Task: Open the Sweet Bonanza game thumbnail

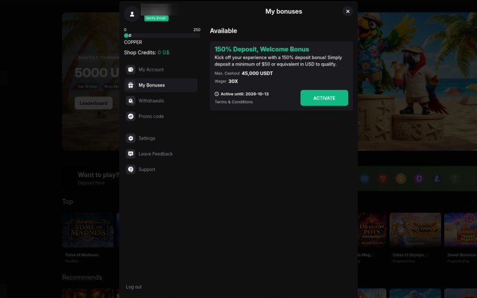Action: (x=460, y=230)
